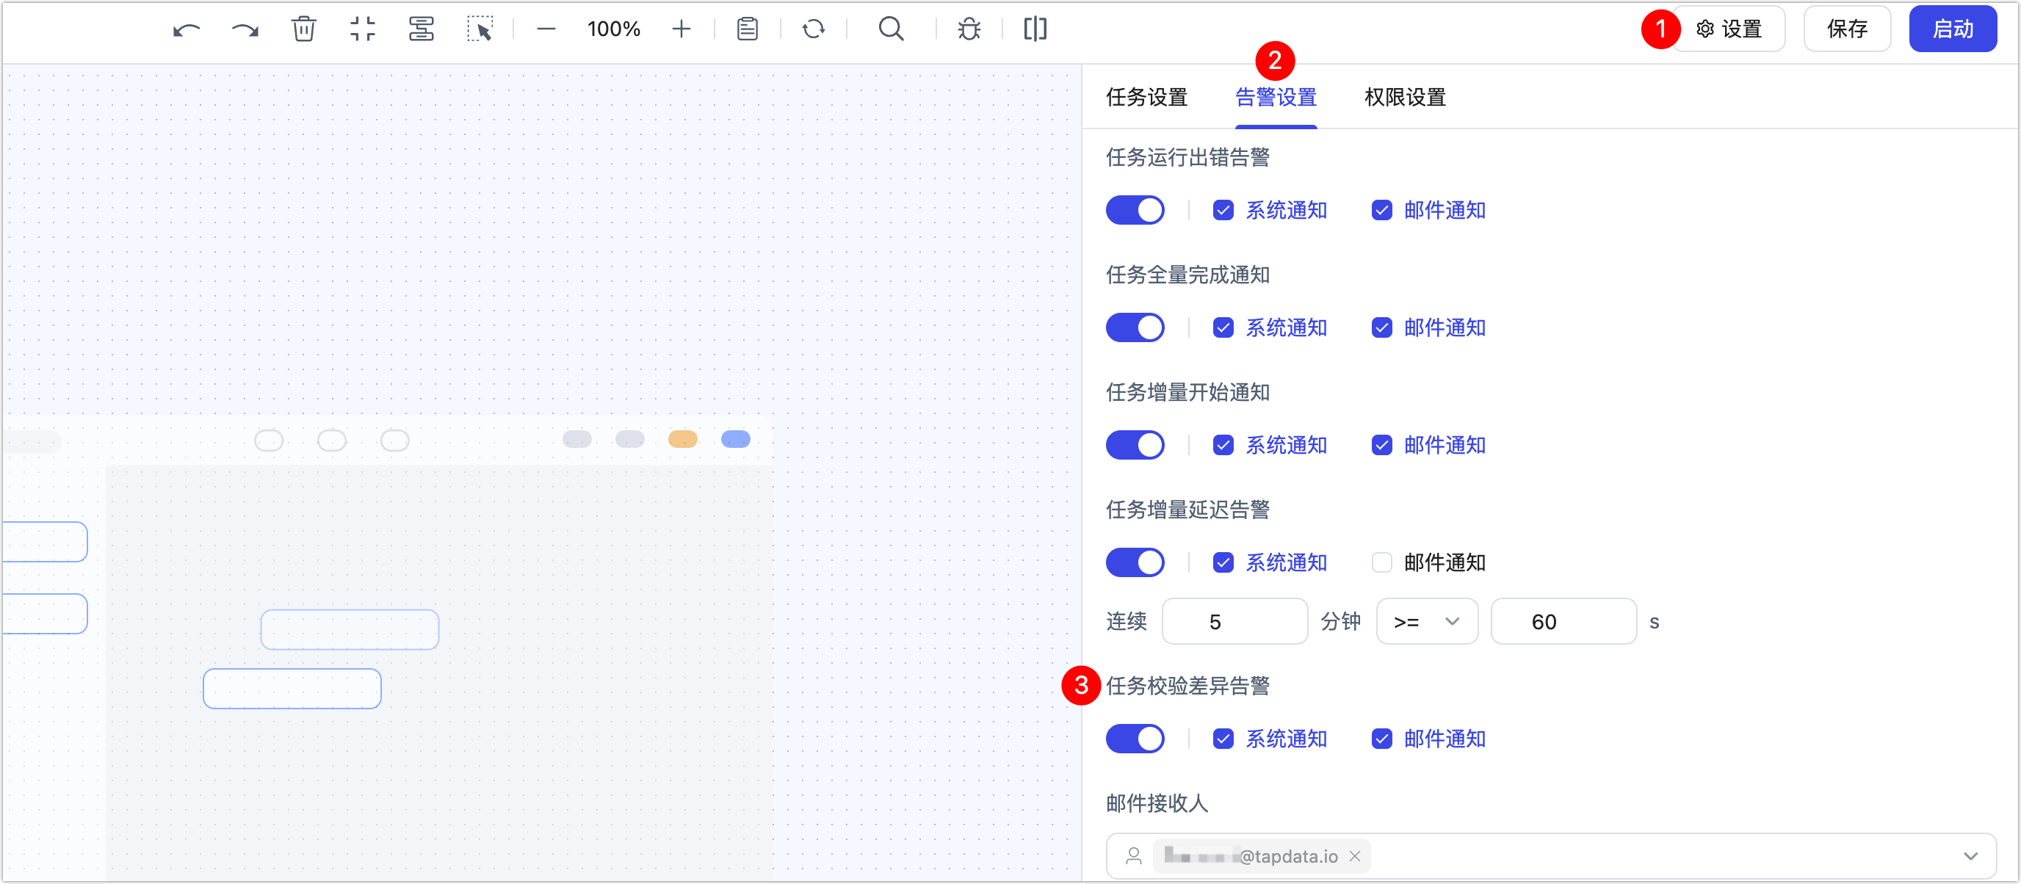
Task: Activate the marquee selection tool
Action: coord(481,29)
